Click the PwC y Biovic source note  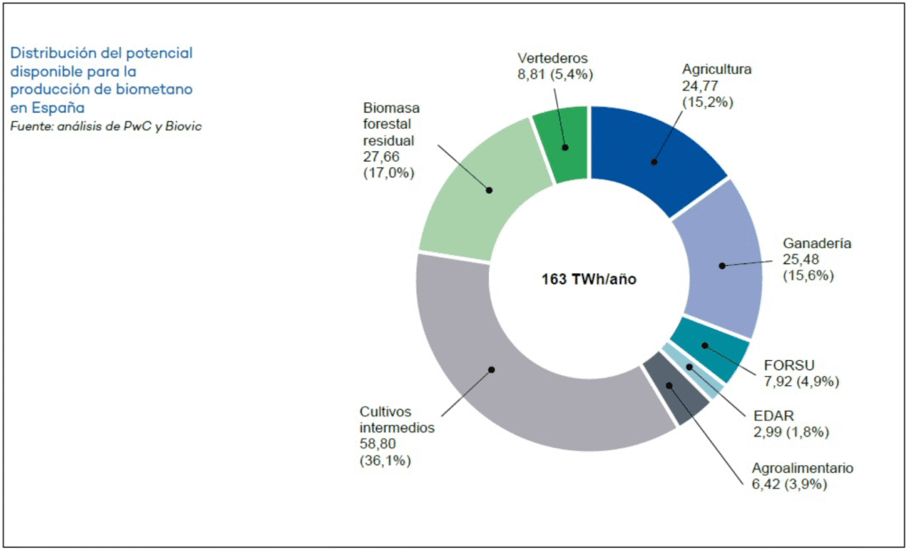106,126
